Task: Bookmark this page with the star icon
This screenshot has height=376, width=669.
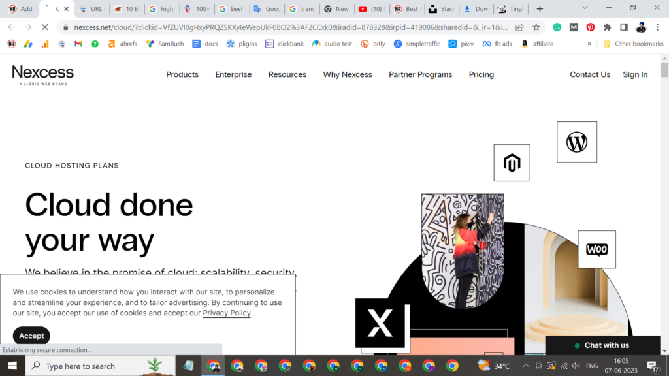Action: tap(536, 27)
